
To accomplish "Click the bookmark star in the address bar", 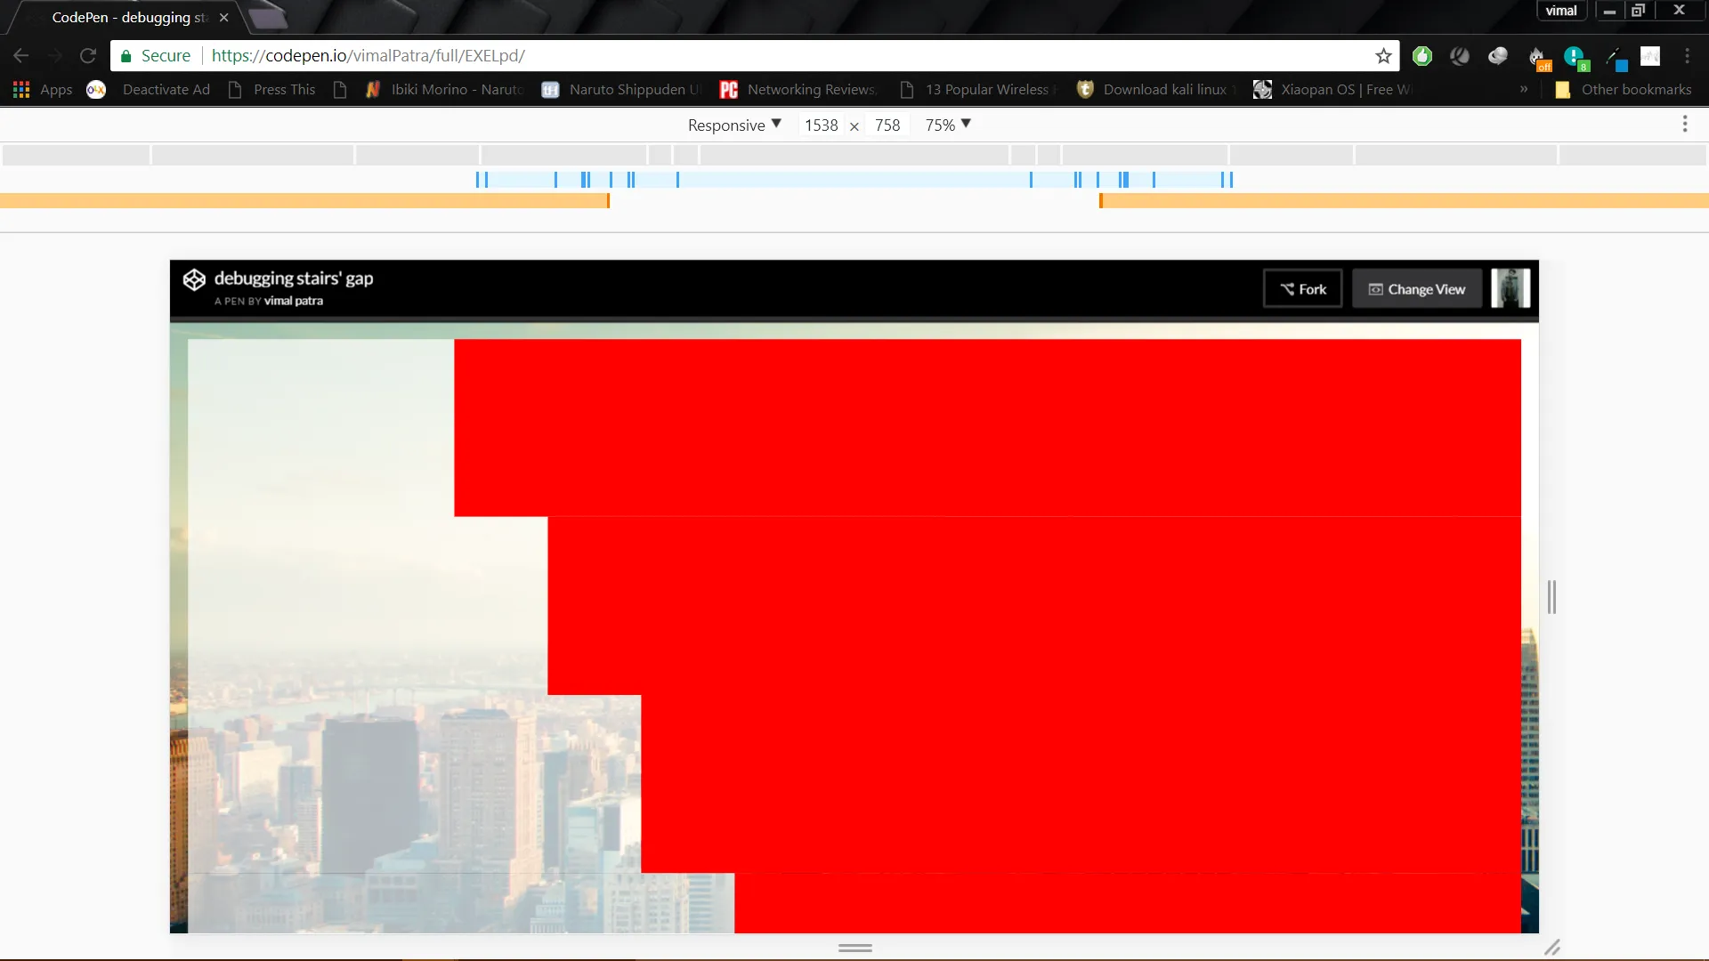I will [1383, 56].
